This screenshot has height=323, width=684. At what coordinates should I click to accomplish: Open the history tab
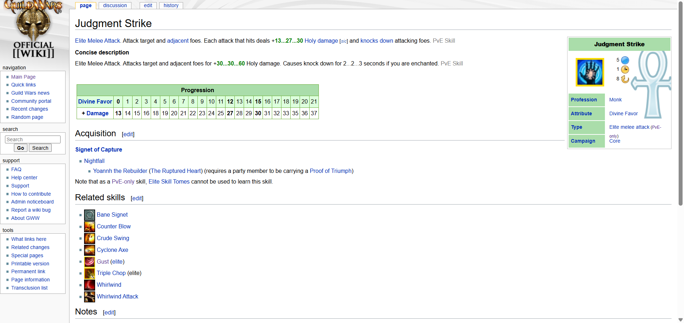tap(171, 5)
